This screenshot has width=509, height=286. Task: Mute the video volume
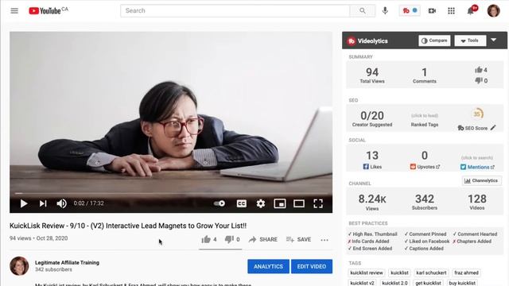[x=62, y=203]
